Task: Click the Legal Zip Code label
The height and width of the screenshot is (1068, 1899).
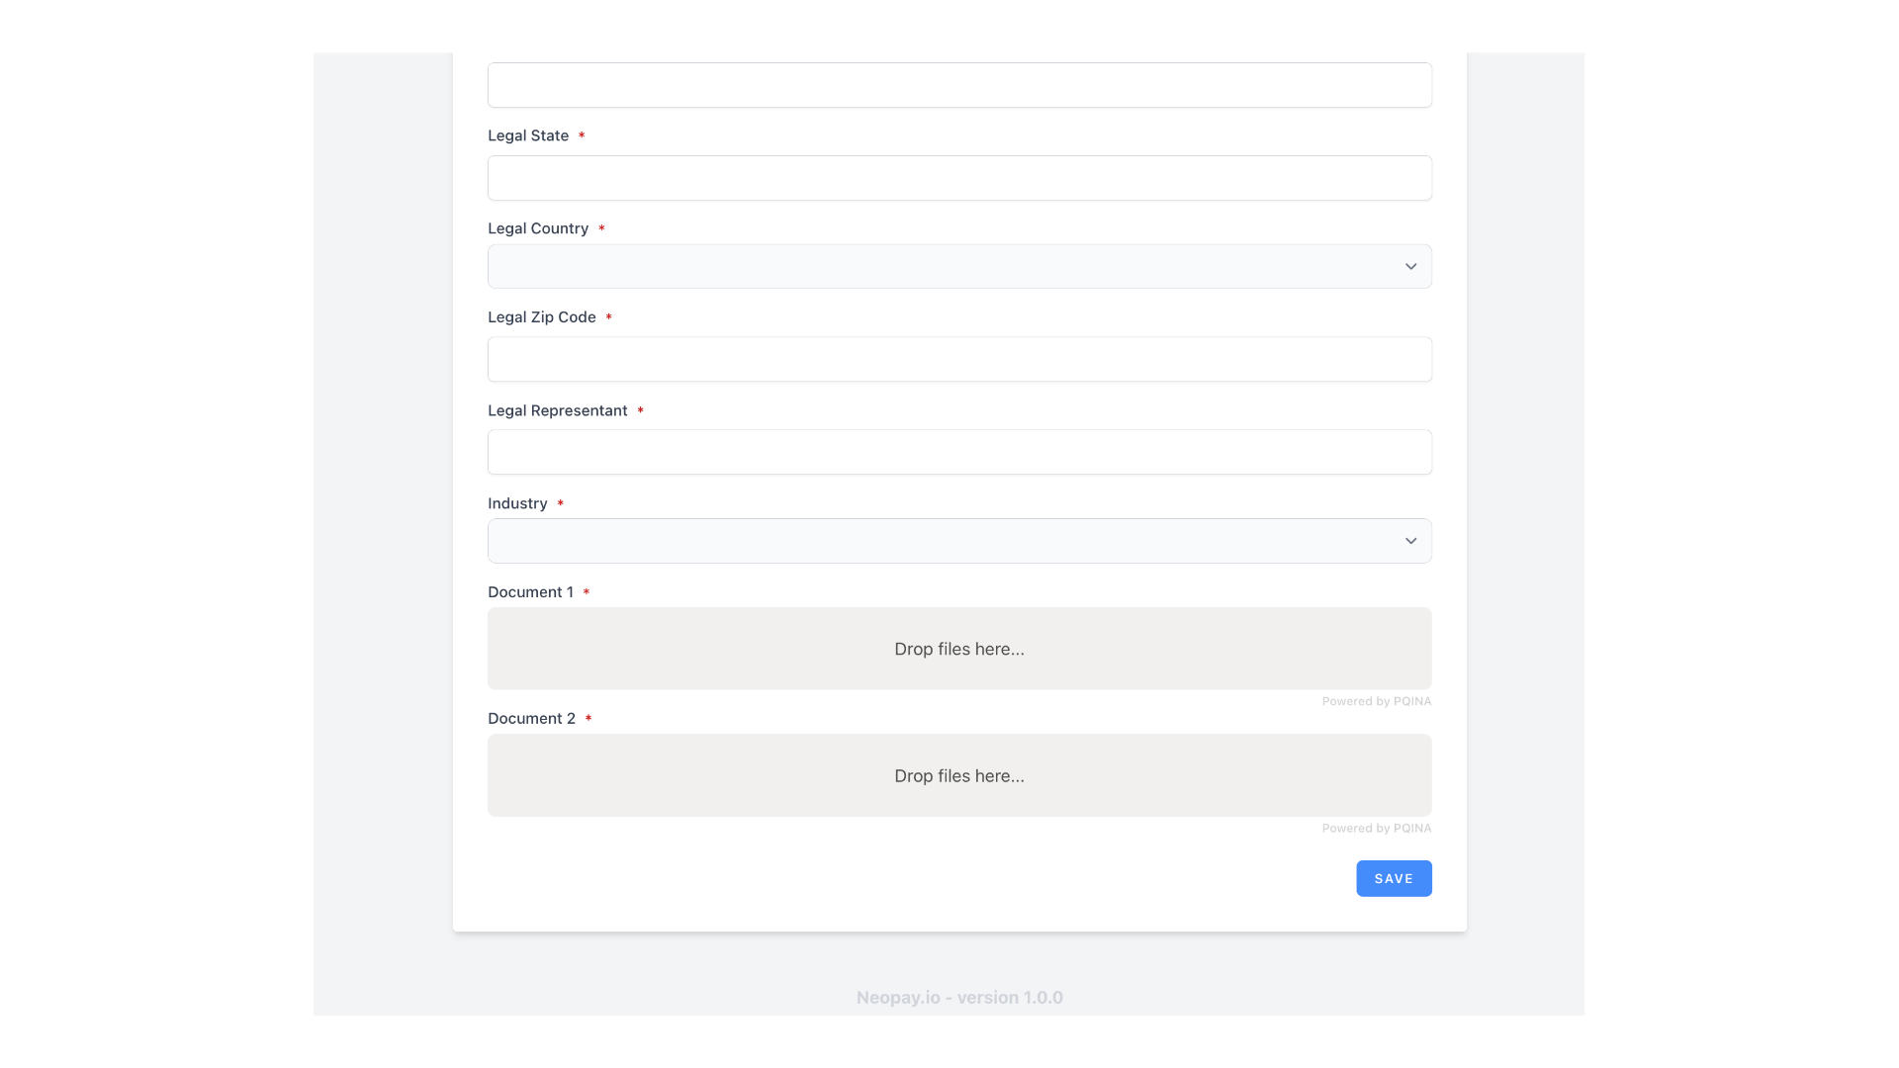Action: click(x=541, y=316)
